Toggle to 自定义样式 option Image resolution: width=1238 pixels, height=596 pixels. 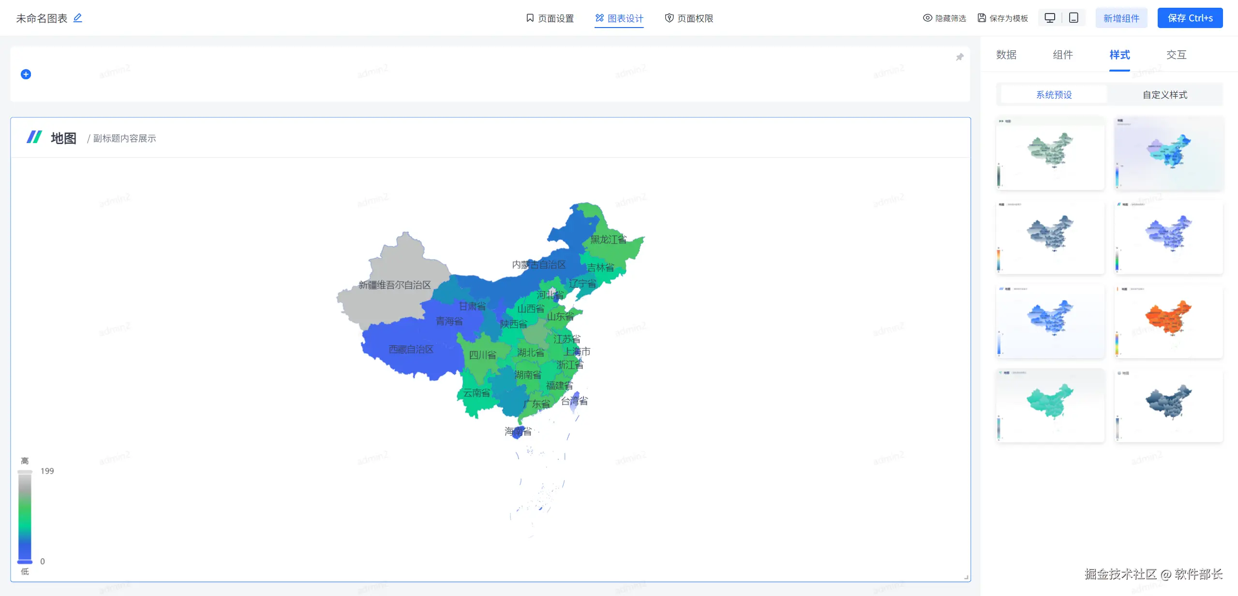(1164, 95)
